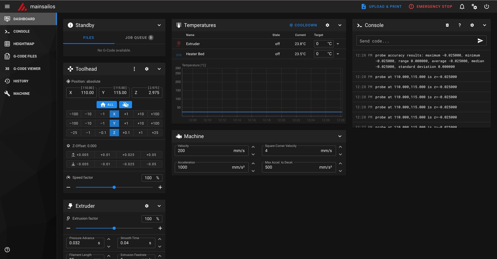The height and width of the screenshot is (259, 497).
Task: Open Extruder target temperature preset dropdown
Action: pos(338,44)
